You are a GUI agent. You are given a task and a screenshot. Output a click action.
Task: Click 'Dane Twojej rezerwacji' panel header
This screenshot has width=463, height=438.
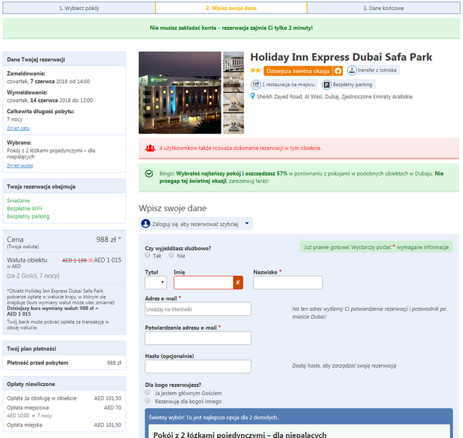pos(64,59)
